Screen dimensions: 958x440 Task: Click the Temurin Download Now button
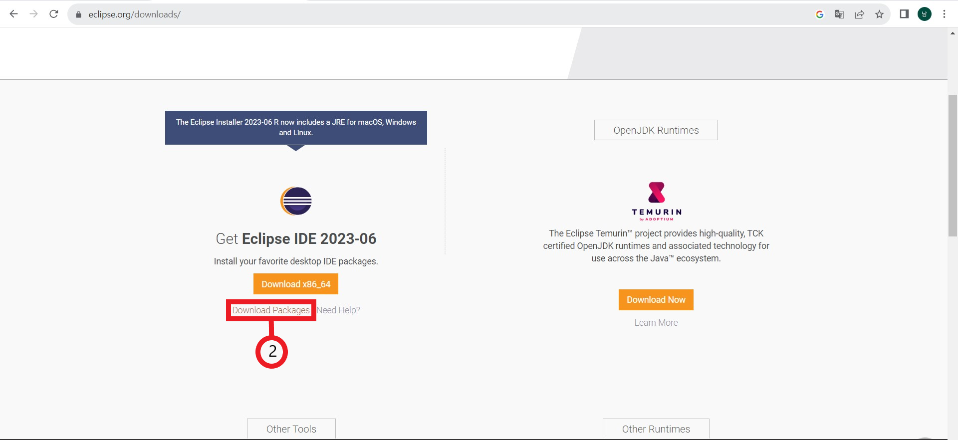tap(656, 300)
